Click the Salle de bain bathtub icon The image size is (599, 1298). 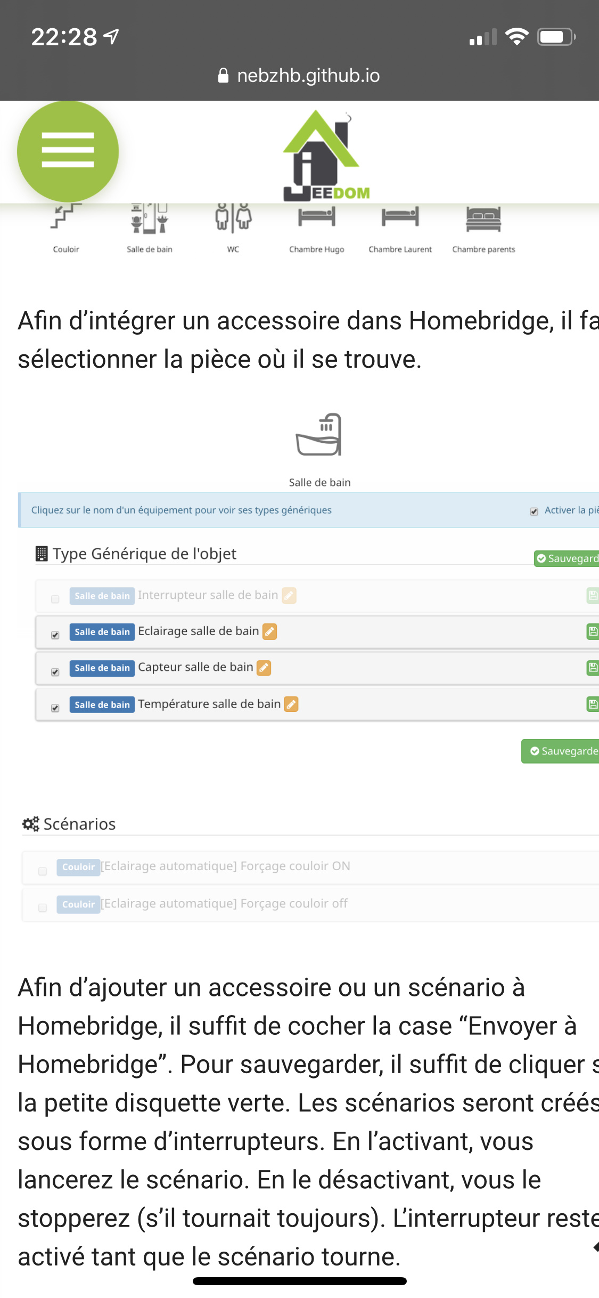(319, 435)
